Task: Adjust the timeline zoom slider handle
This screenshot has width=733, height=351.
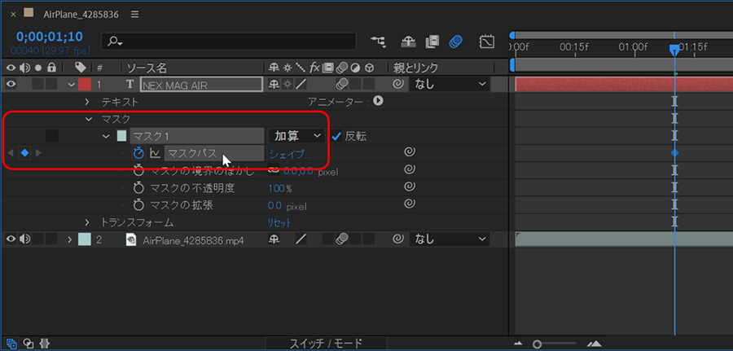Action: (538, 344)
